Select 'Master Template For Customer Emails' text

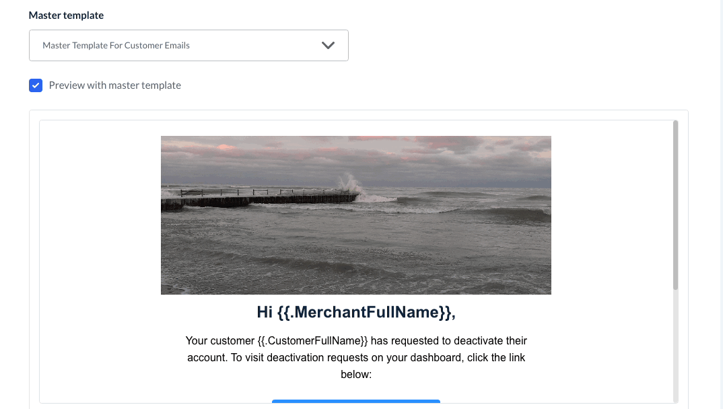116,46
